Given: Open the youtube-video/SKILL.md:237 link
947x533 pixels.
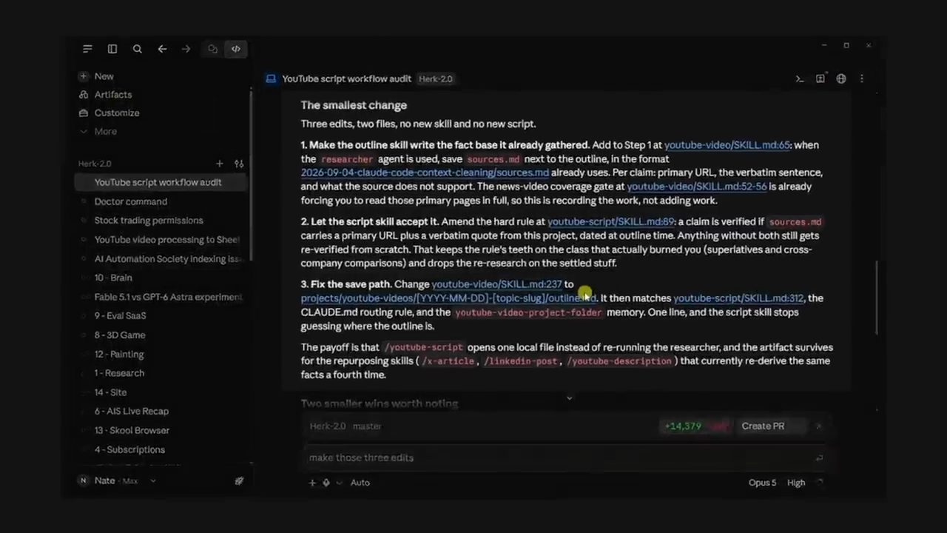Looking at the screenshot, I should [x=496, y=284].
